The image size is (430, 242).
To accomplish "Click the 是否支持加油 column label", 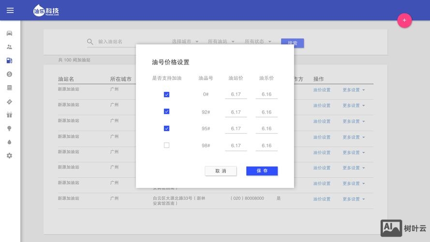I will 167,78.
